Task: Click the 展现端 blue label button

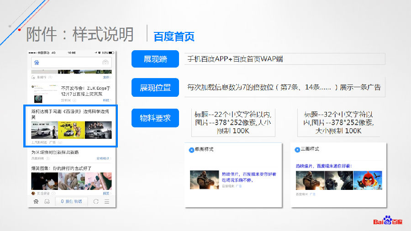Action: 155,59
